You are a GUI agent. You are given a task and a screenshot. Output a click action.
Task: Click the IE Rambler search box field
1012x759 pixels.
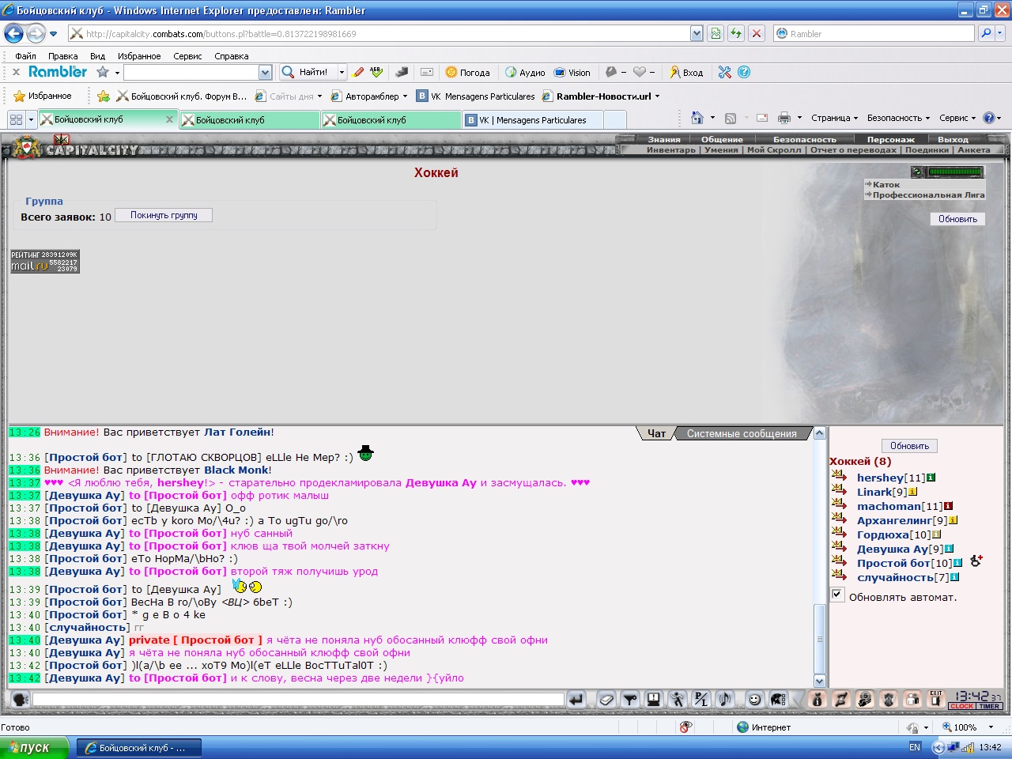coord(874,33)
